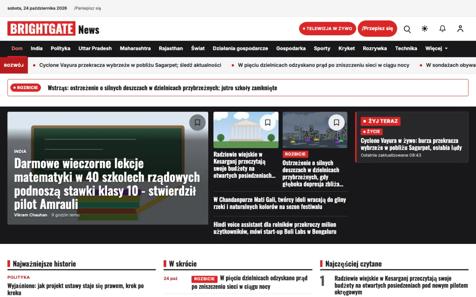Open the user account icon

pyautogui.click(x=460, y=29)
